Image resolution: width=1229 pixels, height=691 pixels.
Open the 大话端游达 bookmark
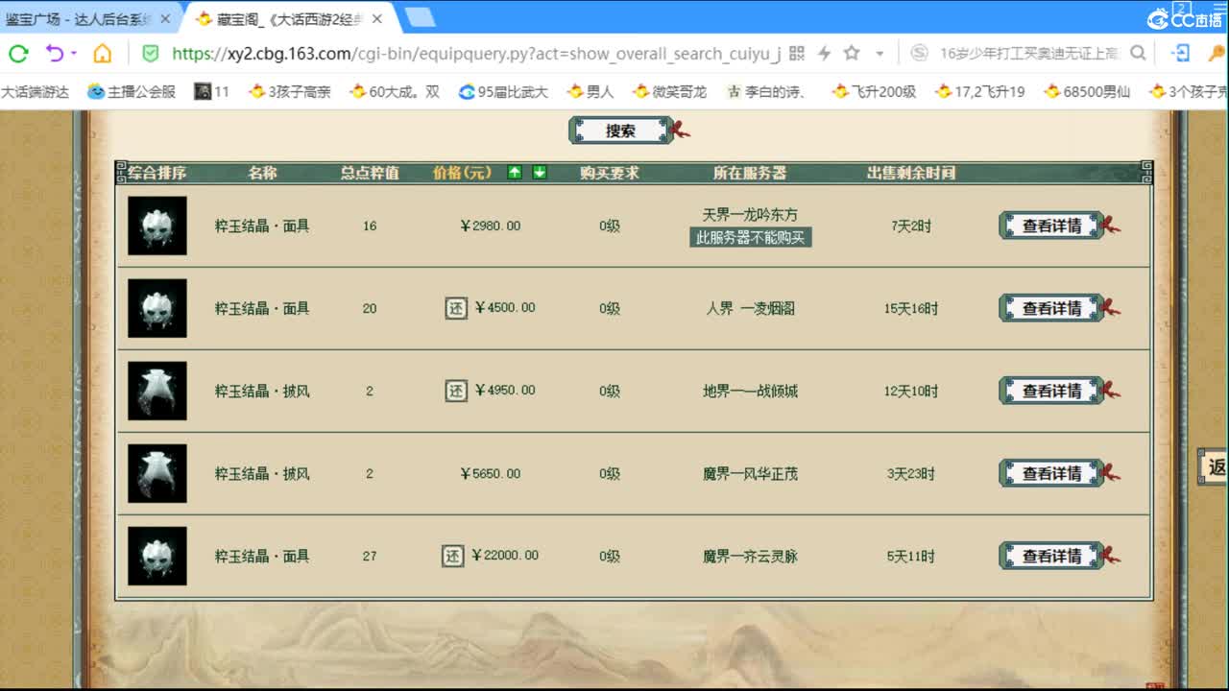click(x=35, y=92)
